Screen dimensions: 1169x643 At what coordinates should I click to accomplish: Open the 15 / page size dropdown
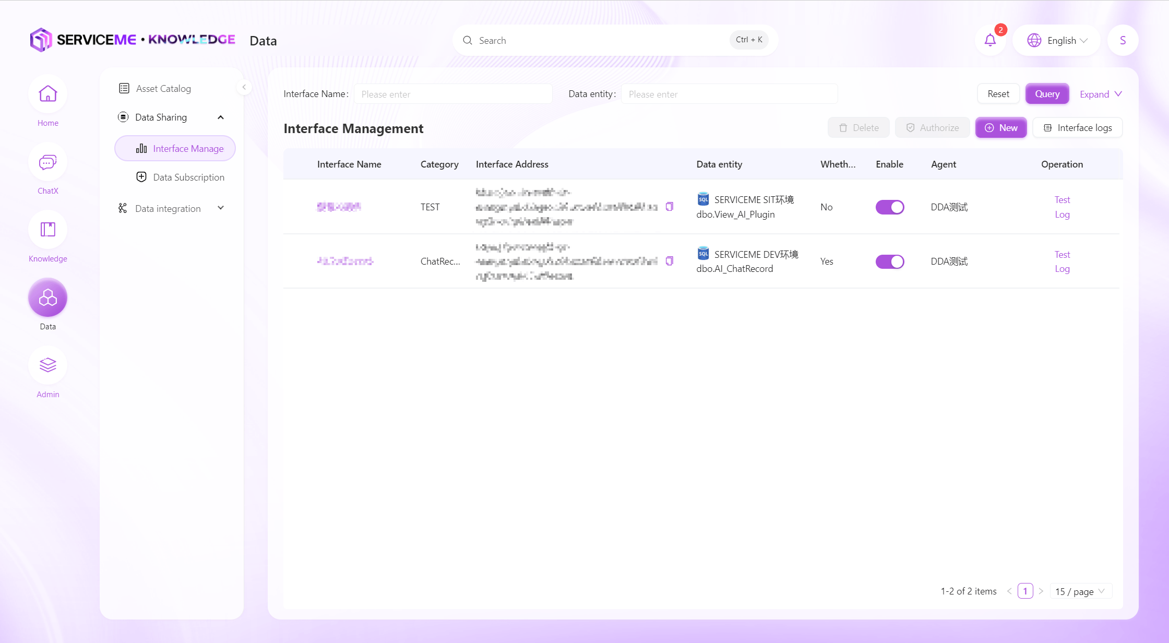[1080, 591]
